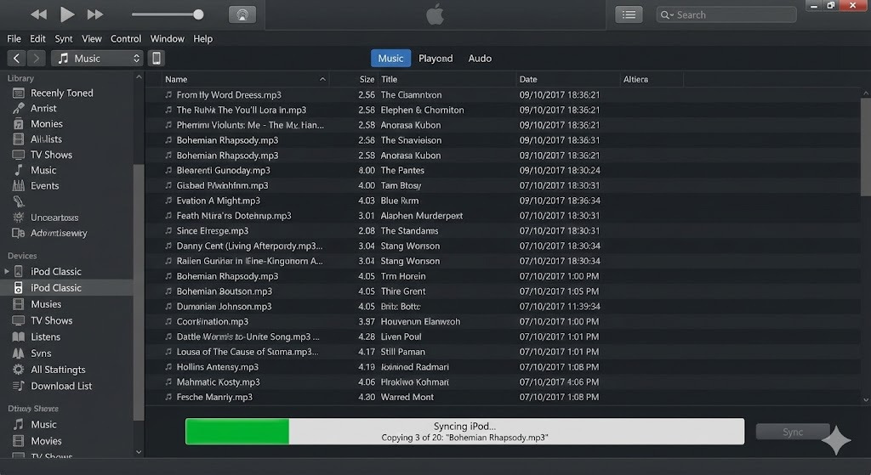
Task: Click the rewind previous track button
Action: (x=38, y=14)
